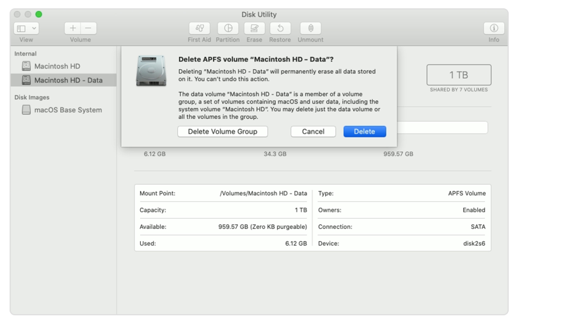Image resolution: width=565 pixels, height=330 pixels.
Task: Click the sidebar View icon
Action: point(22,28)
